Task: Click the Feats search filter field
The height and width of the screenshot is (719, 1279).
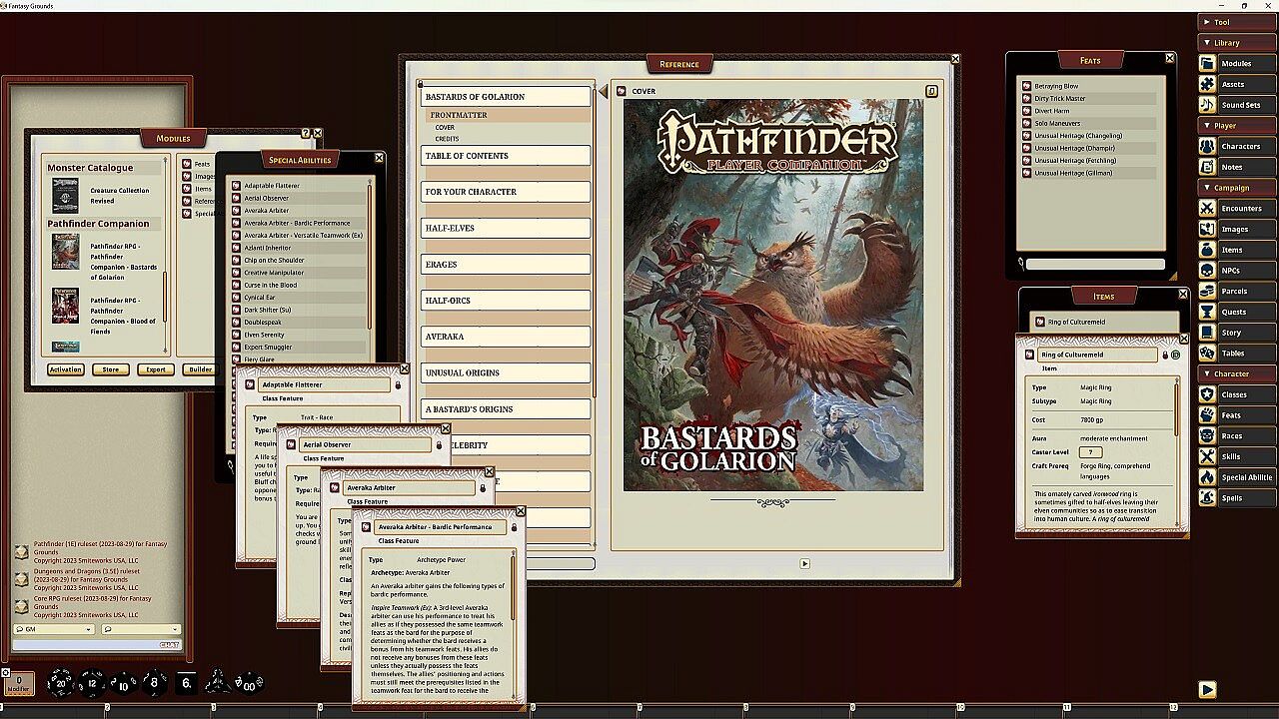Action: 1095,265
